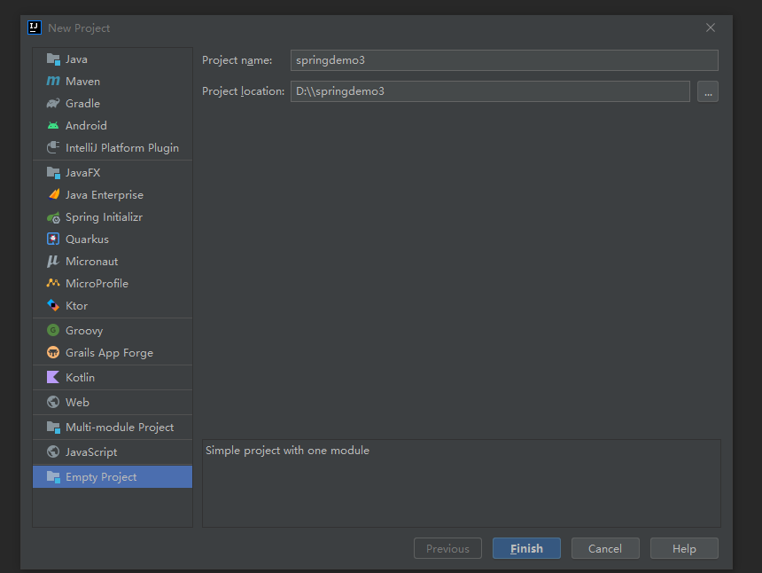762x573 pixels.
Task: Select the IntelliJ Platform Plugin label
Action: click(122, 148)
